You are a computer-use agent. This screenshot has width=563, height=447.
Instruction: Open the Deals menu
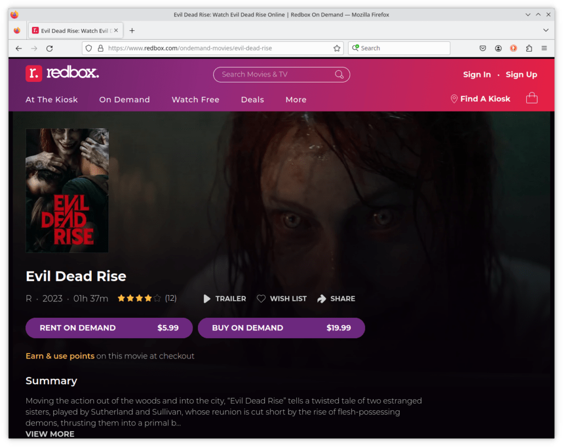click(x=252, y=100)
